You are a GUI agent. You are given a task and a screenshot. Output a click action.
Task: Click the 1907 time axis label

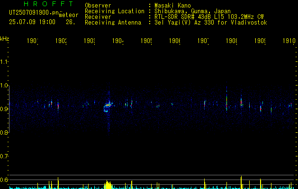(x=203, y=41)
